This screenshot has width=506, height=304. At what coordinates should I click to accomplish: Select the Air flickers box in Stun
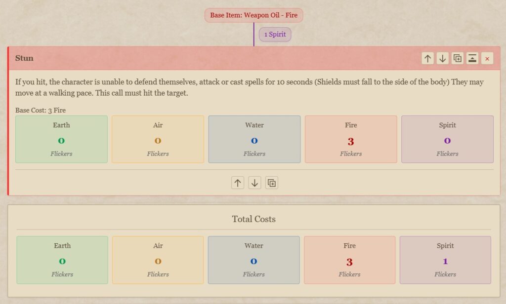[158, 139]
